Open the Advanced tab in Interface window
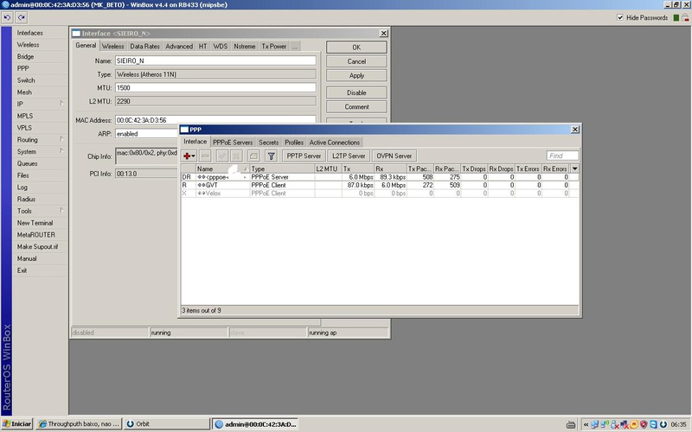The width and height of the screenshot is (692, 432). coord(179,47)
